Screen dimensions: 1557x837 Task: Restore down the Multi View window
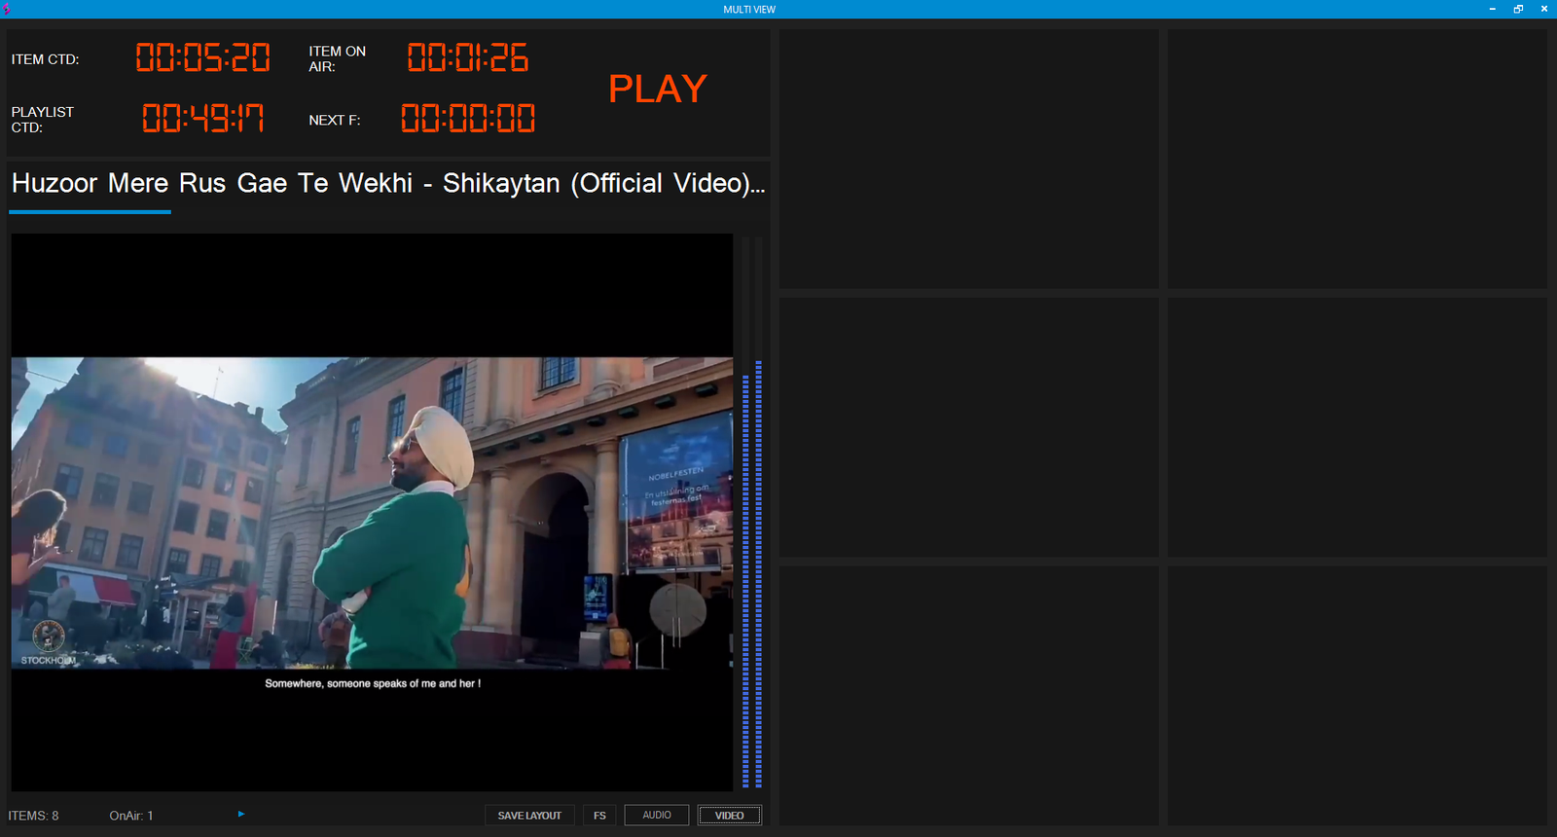click(x=1518, y=9)
